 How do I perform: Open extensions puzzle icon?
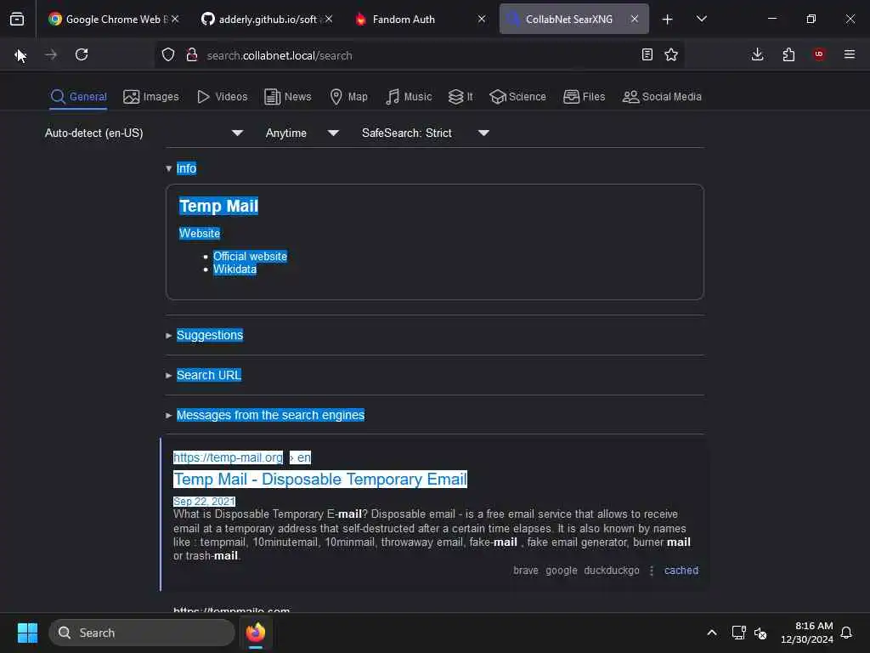[788, 54]
